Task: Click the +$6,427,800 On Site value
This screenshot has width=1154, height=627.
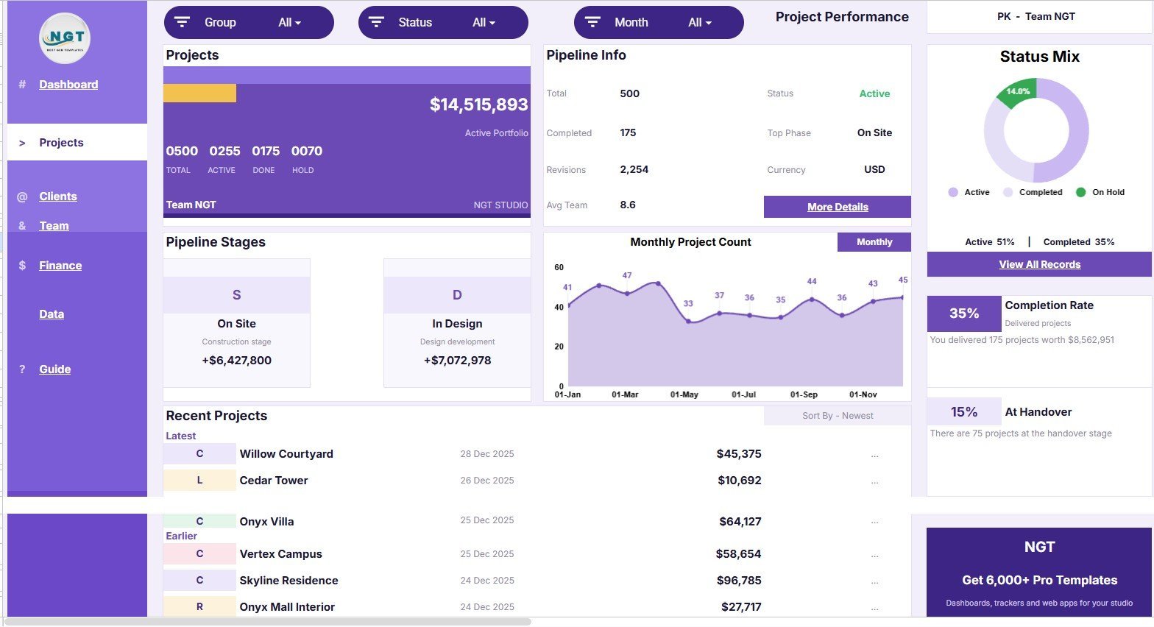Action: pos(236,361)
